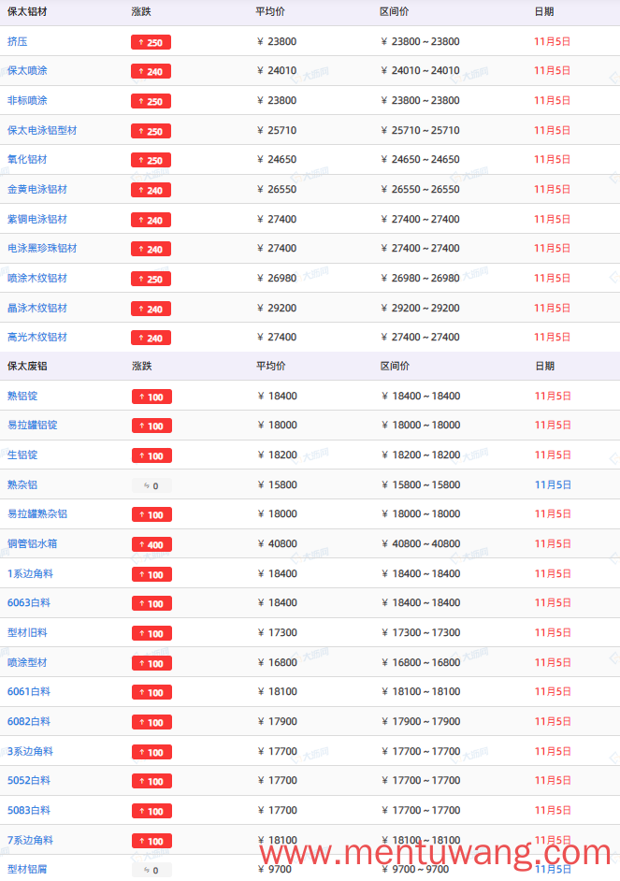The width and height of the screenshot is (620, 881).
Task: Open the 6061白料 link
Action: 29,692
